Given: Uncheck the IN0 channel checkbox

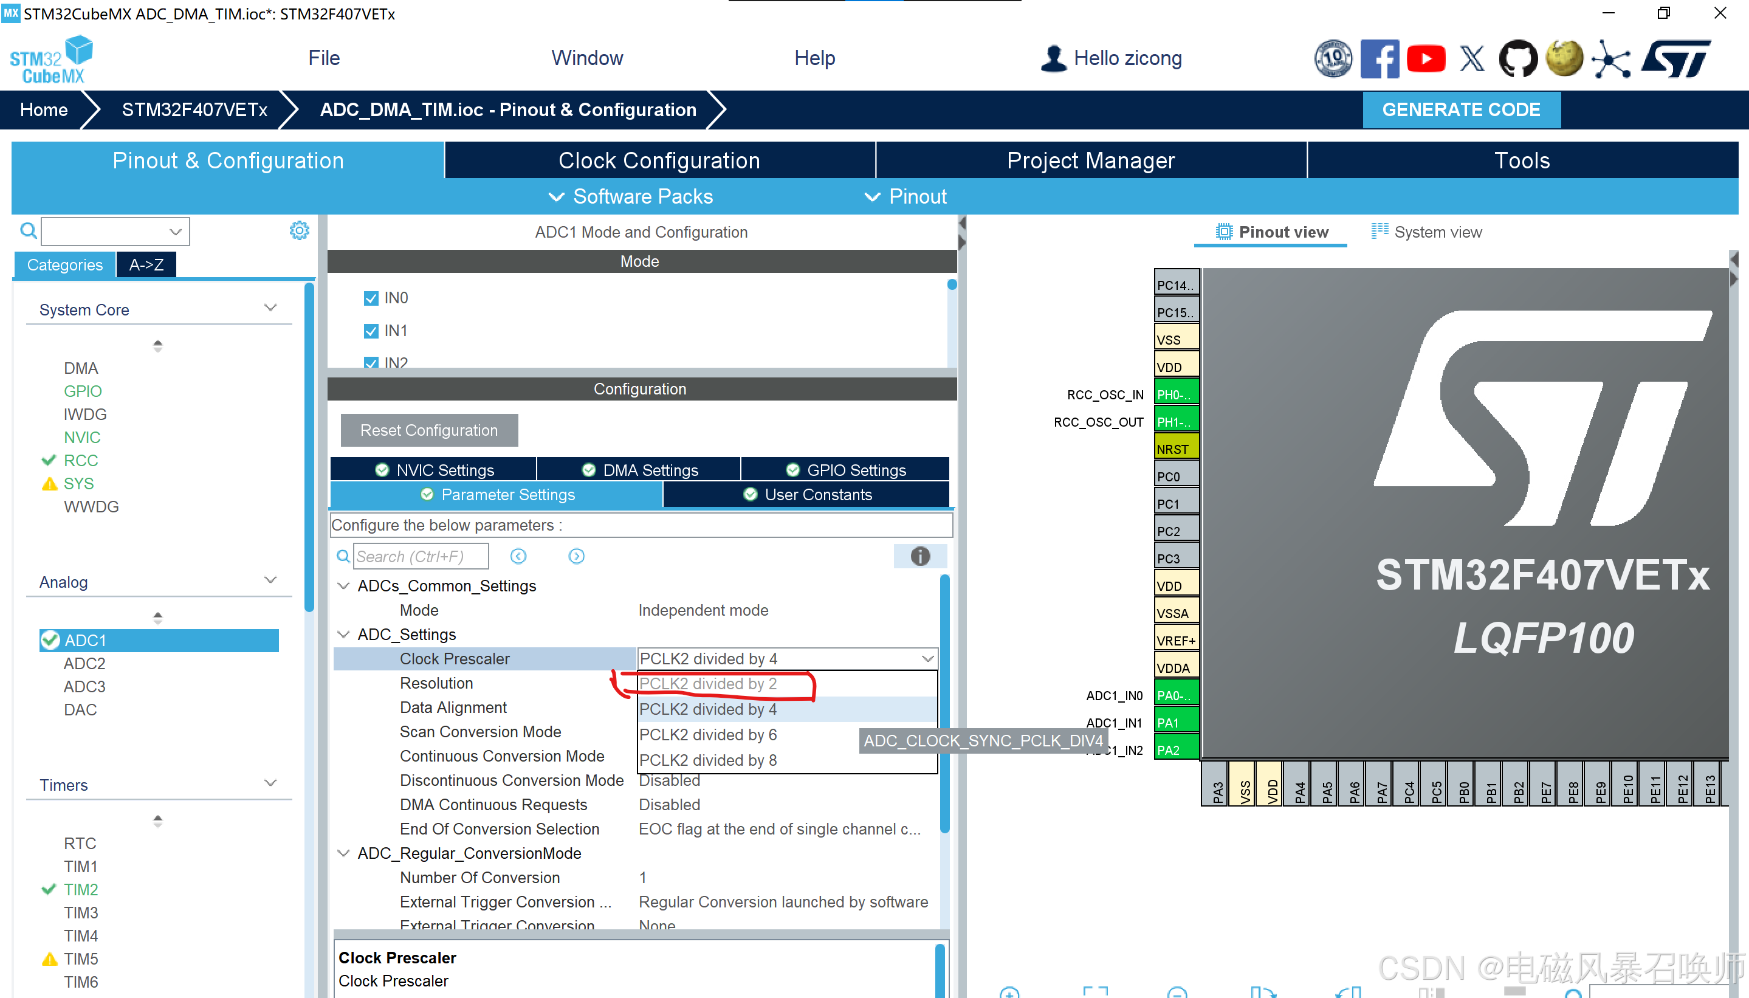Looking at the screenshot, I should click(x=371, y=298).
